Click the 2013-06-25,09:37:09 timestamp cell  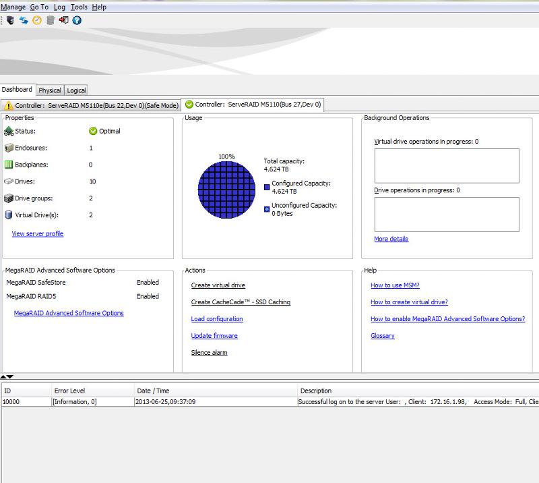216,402
